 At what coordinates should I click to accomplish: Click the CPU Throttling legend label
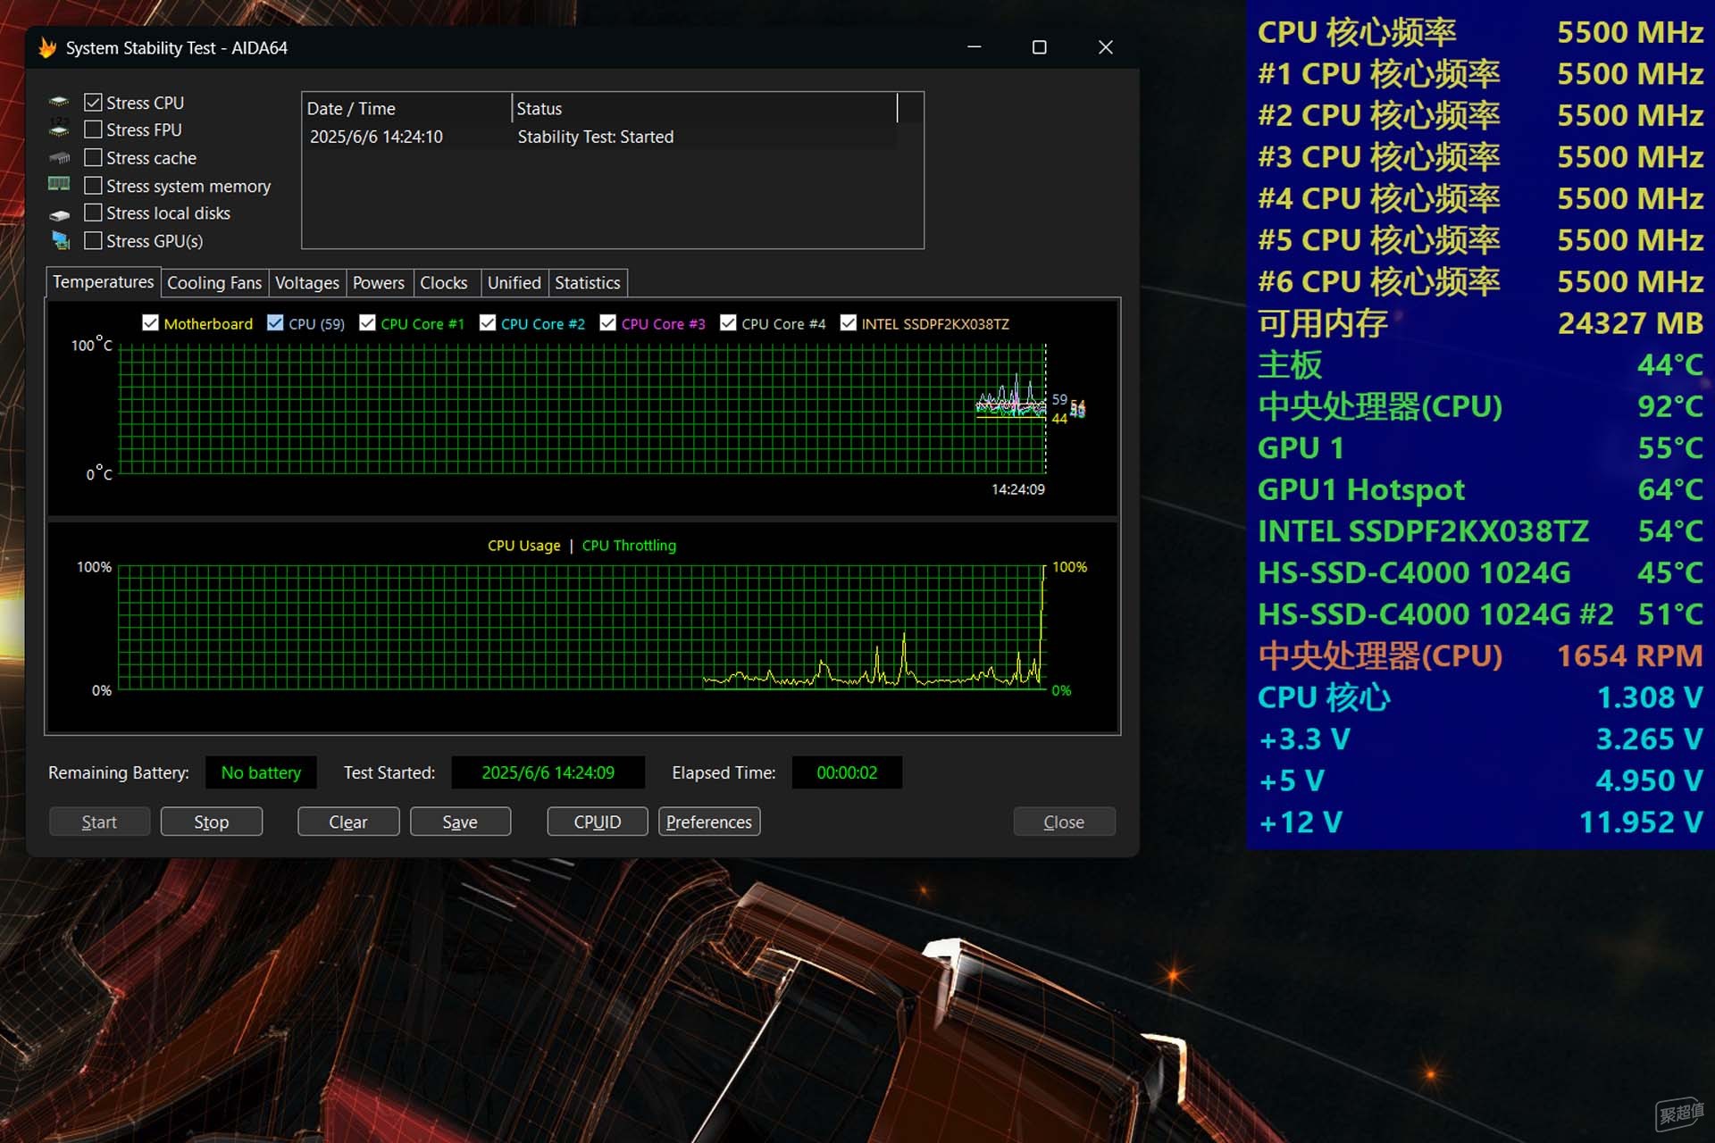click(629, 546)
